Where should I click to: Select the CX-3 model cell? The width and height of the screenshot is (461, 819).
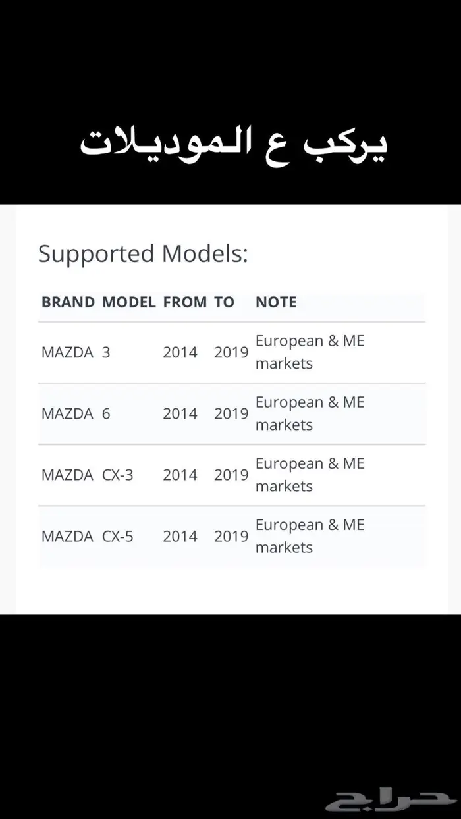tap(117, 475)
